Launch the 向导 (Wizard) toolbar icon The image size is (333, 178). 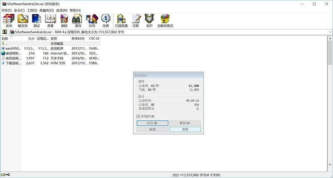pos(92,20)
